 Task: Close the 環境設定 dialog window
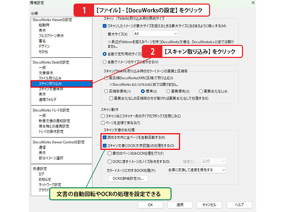253,3
